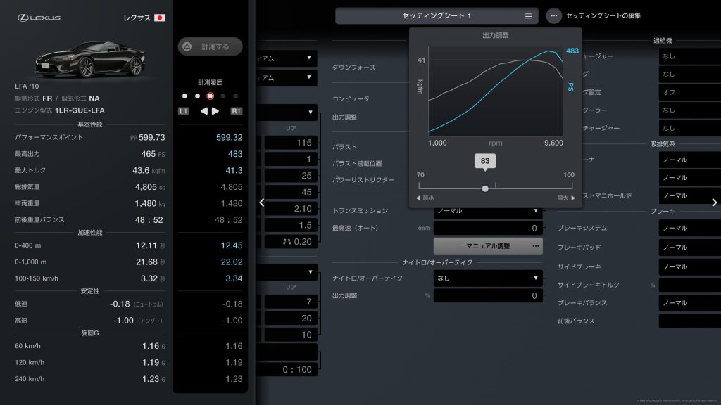Select the nitro 出力調整 percent field
Screen dimensions: 721x405
point(488,296)
